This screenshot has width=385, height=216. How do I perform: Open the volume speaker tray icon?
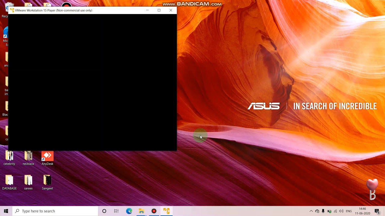pos(341,211)
